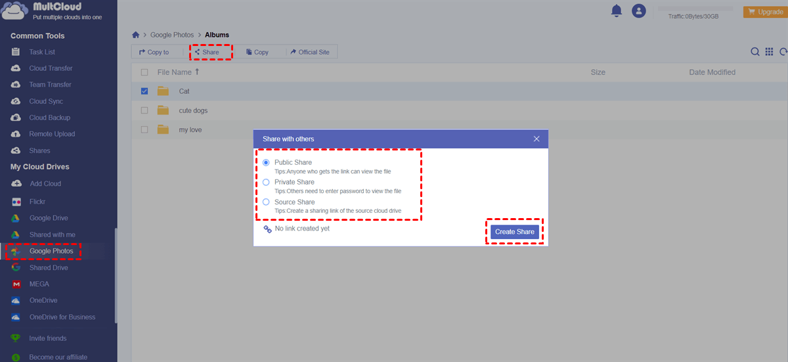Select Shared with me drive icon
788x362 pixels.
coord(16,235)
